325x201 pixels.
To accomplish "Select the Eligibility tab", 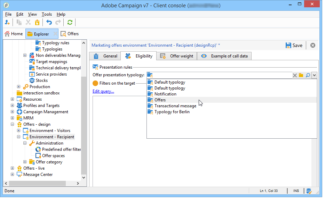I will tap(138, 56).
